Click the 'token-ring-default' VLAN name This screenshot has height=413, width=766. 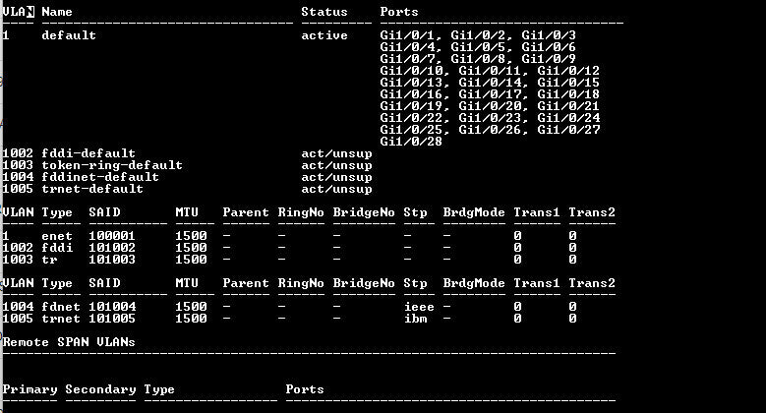tap(112, 165)
